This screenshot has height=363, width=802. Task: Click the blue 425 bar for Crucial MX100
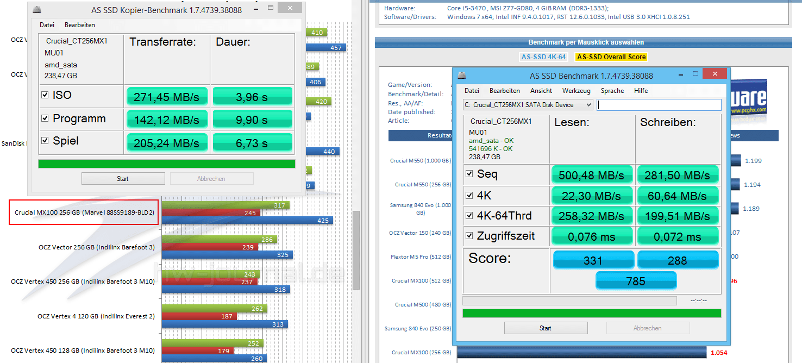247,221
